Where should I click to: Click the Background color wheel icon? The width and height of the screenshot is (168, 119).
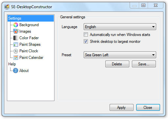click(x=16, y=25)
